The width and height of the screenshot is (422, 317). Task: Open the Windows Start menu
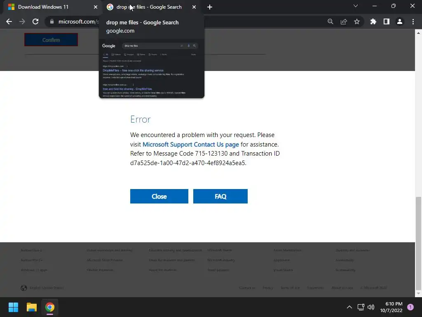13,307
